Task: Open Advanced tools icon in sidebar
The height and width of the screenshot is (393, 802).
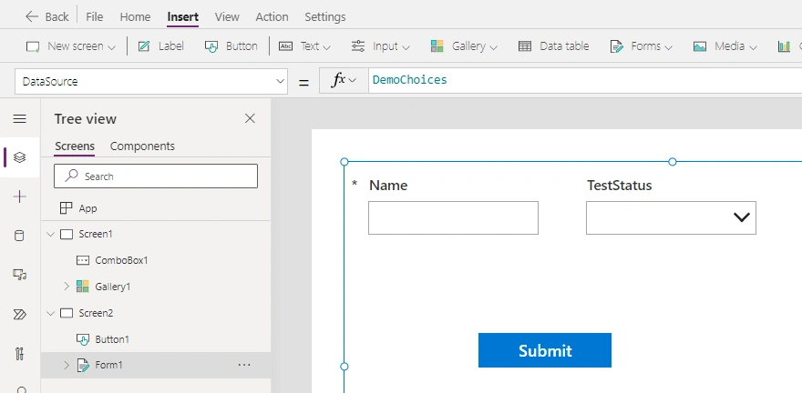Action: pos(19,353)
